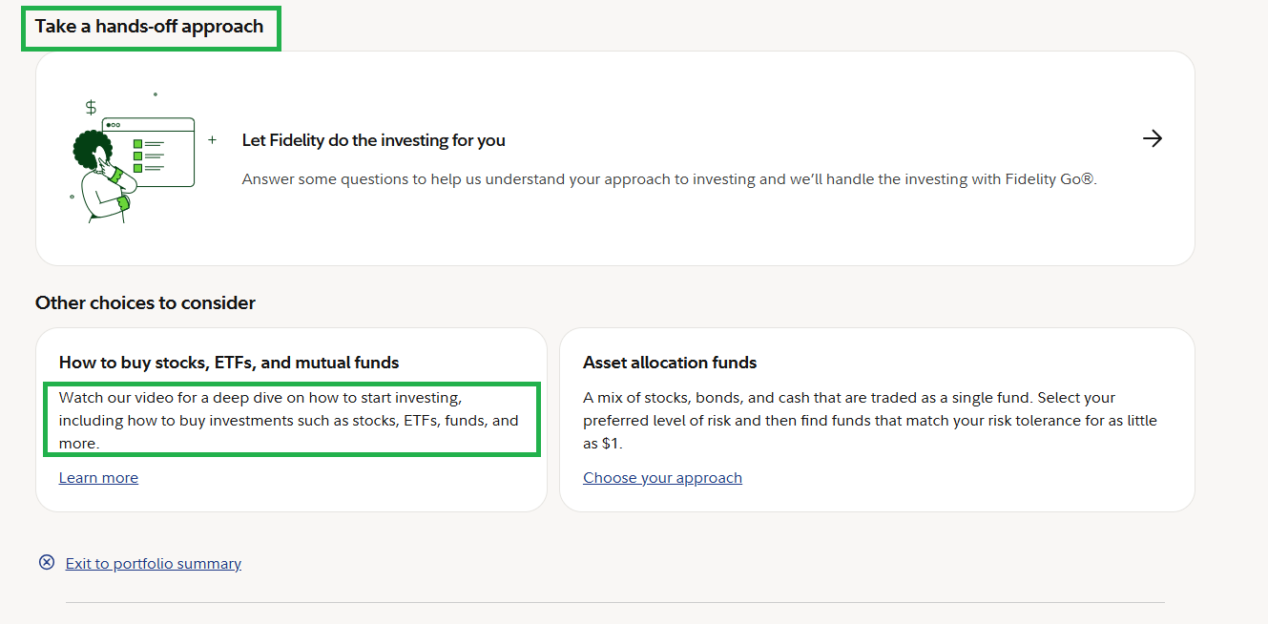Click the right arrow on the Fidelity Go card
1268x624 pixels.
tap(1153, 139)
